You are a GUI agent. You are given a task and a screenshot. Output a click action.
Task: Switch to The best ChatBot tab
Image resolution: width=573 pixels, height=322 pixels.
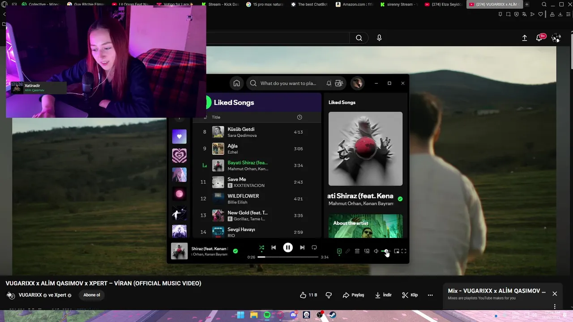(x=309, y=4)
